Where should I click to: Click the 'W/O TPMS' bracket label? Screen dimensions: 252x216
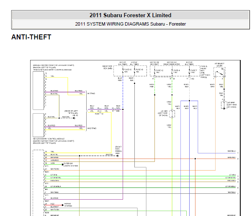point(92,128)
